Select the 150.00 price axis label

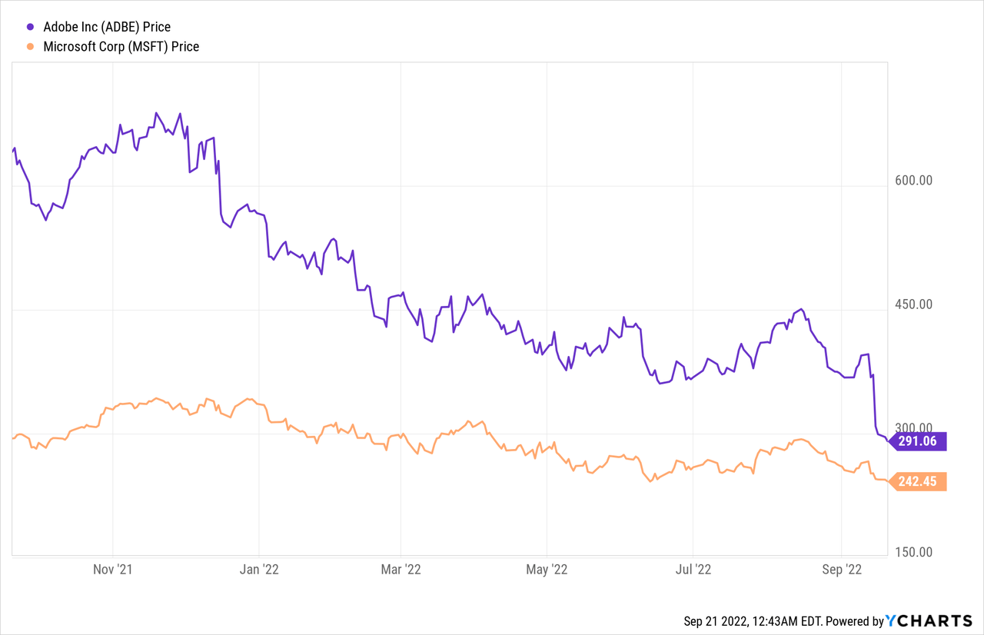pyautogui.click(x=914, y=552)
